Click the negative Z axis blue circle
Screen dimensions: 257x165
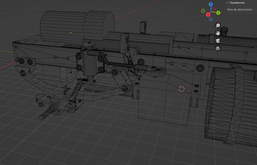coord(211,19)
